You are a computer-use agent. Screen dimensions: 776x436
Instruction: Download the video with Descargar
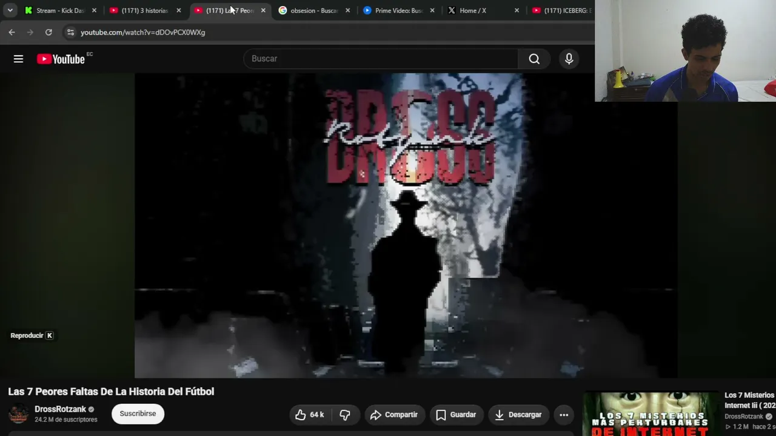point(518,415)
